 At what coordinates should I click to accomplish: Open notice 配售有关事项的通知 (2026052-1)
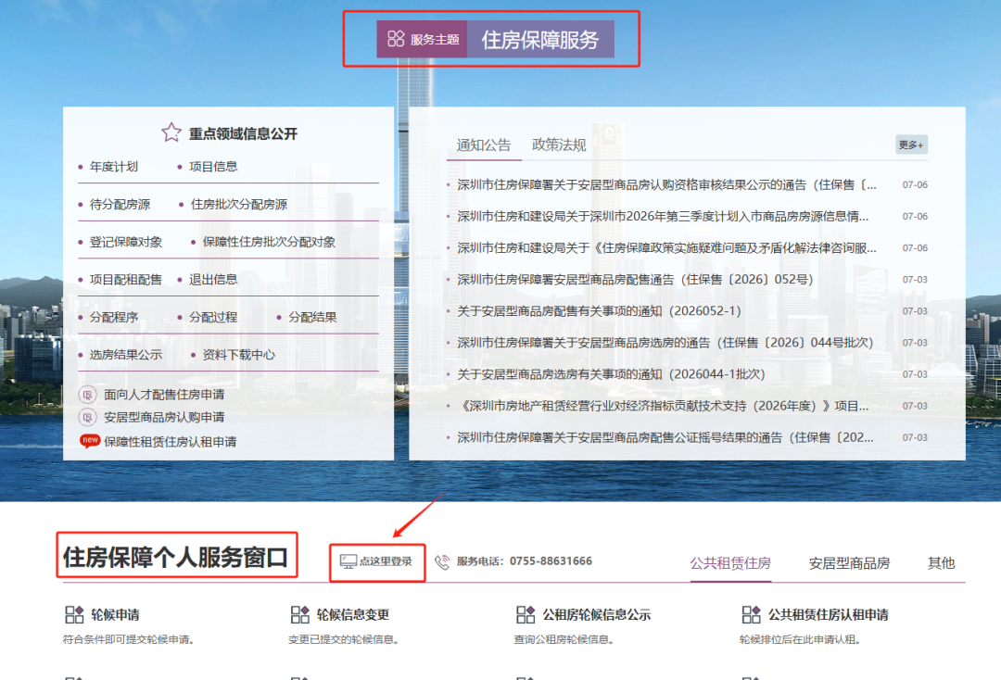click(x=600, y=310)
